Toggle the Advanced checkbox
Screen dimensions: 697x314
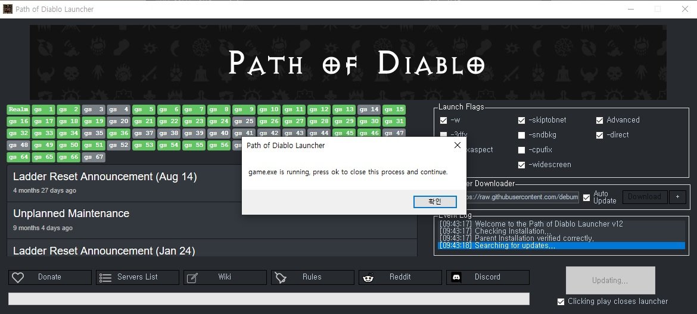[x=600, y=120]
